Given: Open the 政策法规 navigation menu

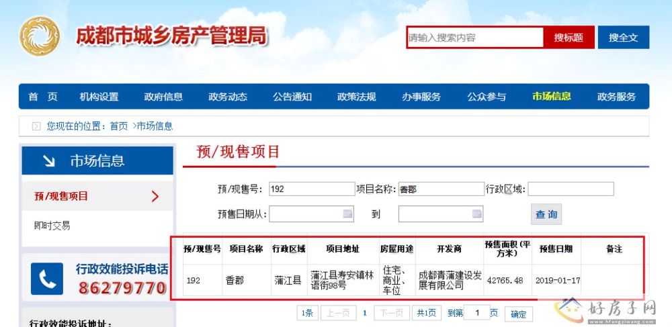Looking at the screenshot, I should (356, 97).
